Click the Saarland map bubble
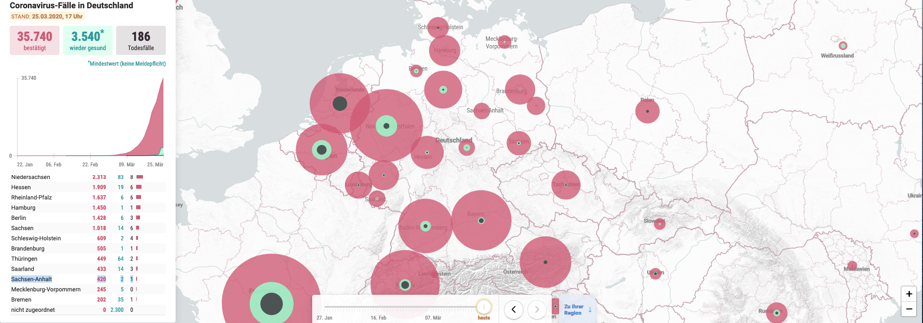923x323 pixels. click(x=377, y=198)
